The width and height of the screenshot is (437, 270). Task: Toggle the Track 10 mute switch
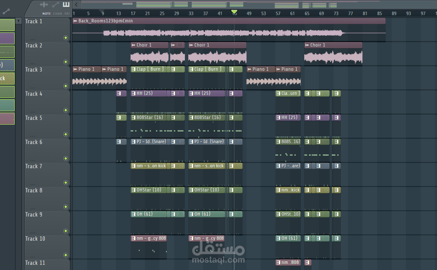[66, 255]
